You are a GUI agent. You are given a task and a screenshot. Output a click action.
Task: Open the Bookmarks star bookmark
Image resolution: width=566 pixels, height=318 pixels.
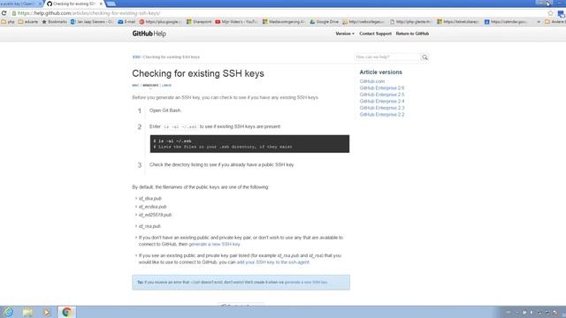[x=55, y=21]
